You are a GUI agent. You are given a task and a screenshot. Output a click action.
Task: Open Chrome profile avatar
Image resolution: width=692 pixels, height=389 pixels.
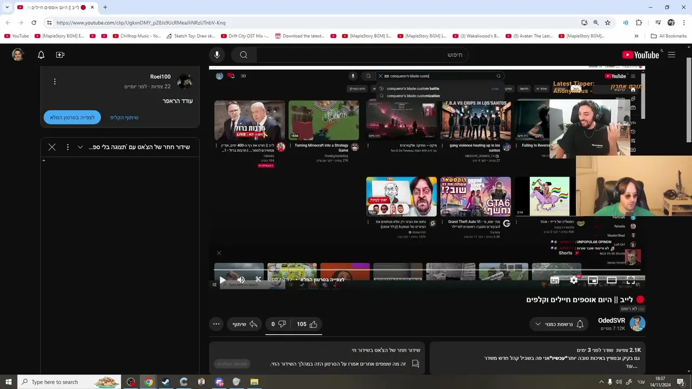pos(671,23)
